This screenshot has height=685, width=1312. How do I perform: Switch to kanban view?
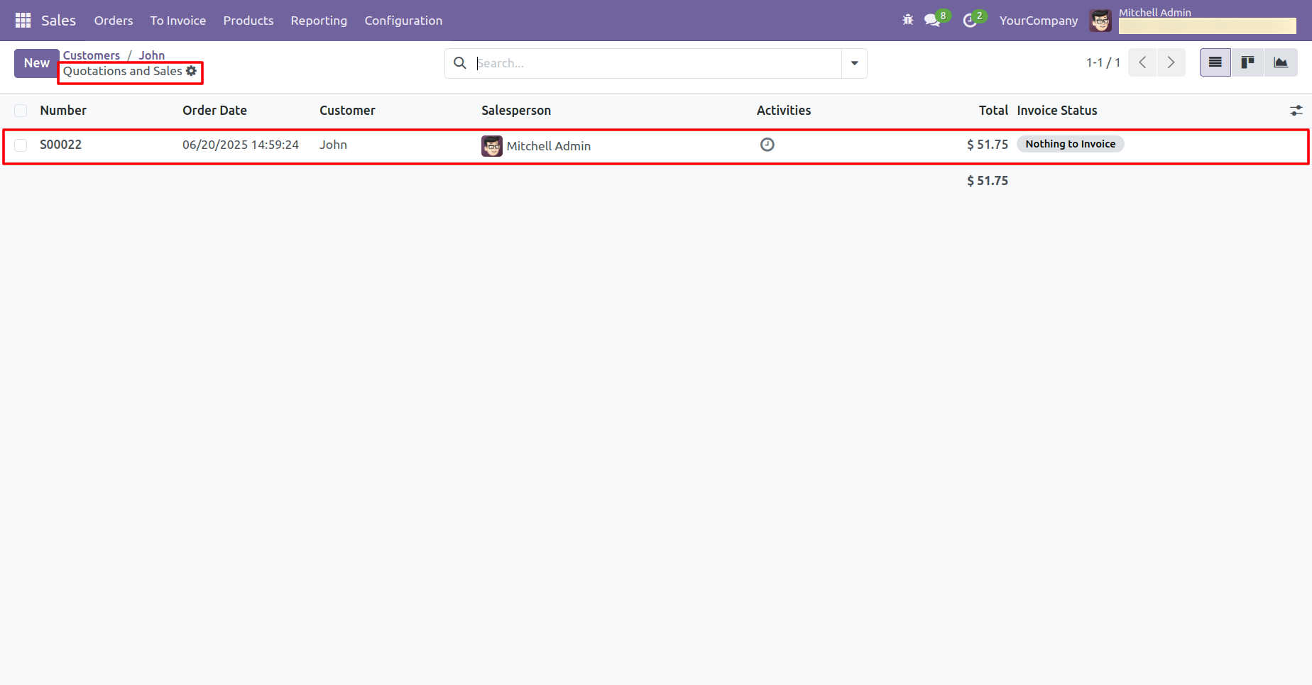click(x=1247, y=62)
